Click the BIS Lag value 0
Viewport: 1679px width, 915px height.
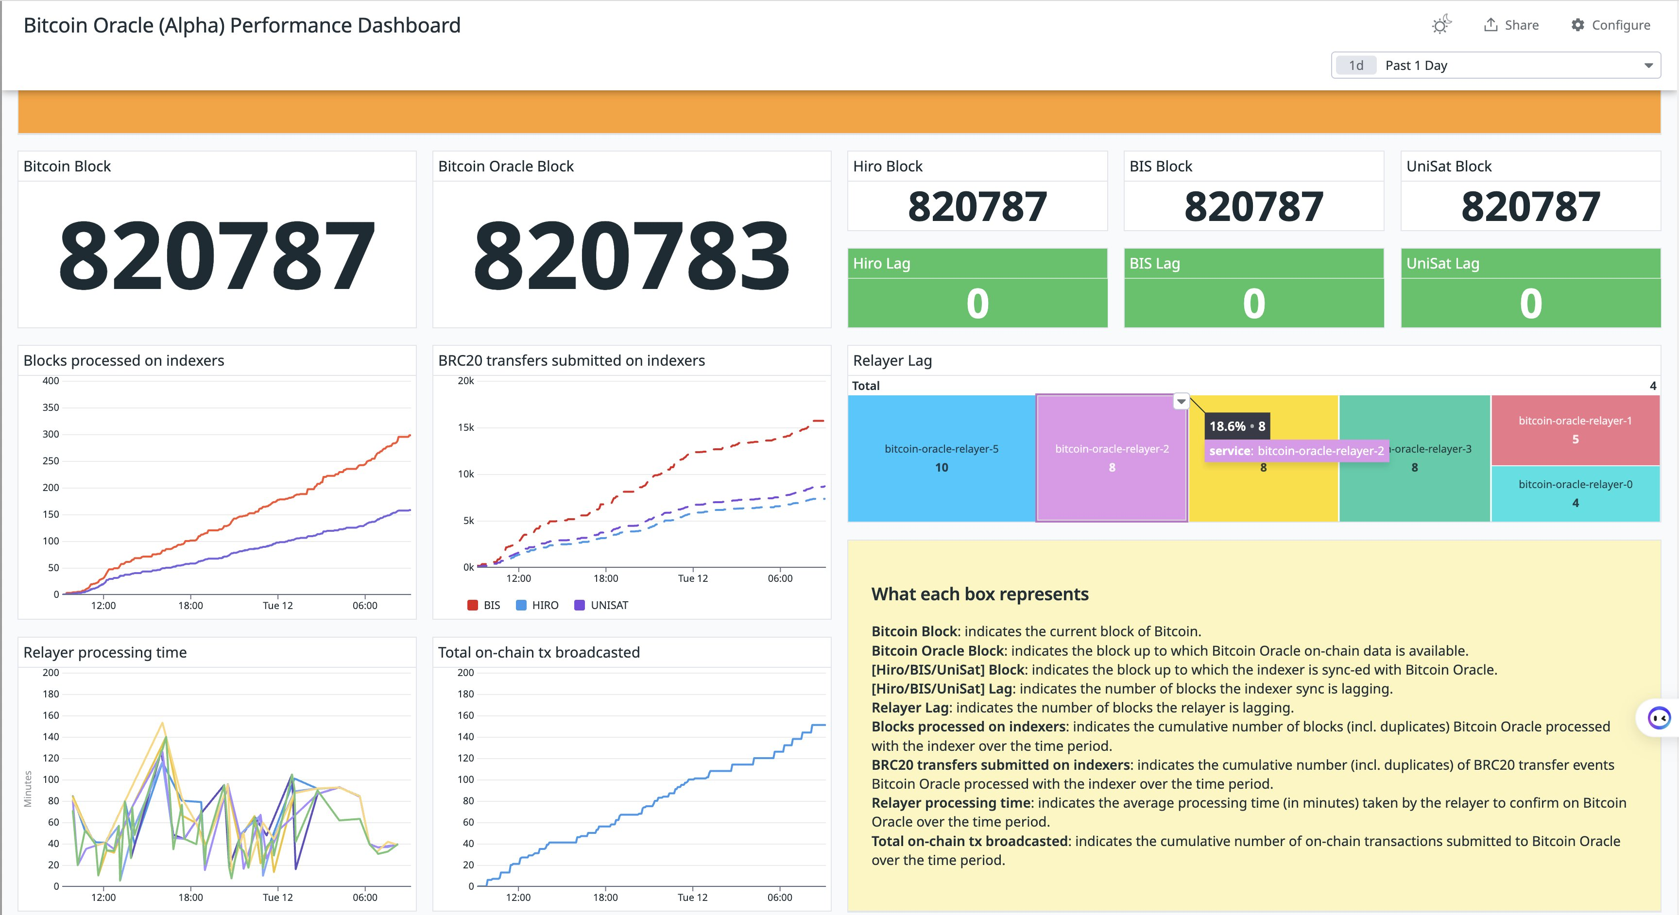(1254, 304)
